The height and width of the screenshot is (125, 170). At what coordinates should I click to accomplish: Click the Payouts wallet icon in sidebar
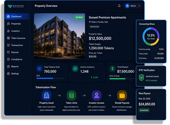pyautogui.click(x=8, y=52)
